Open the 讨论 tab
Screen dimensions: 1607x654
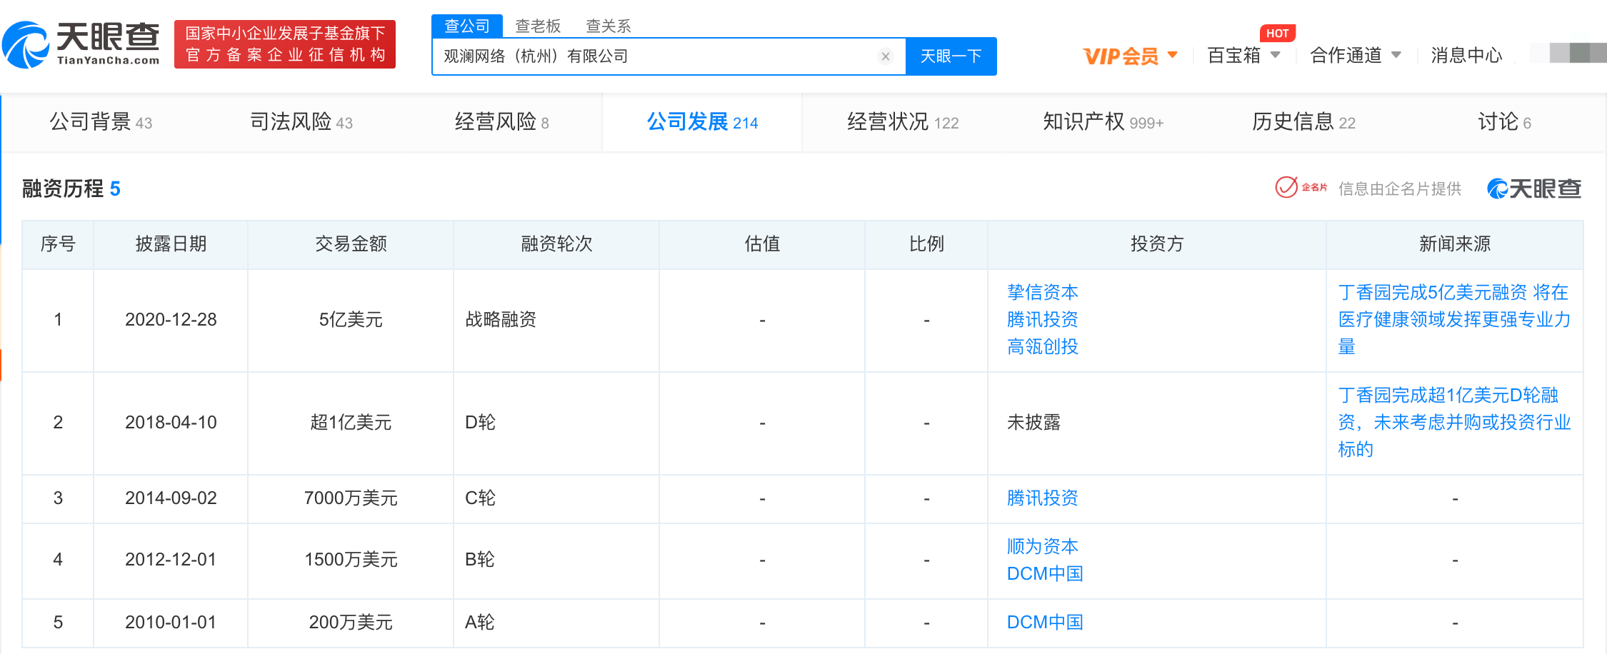pyautogui.click(x=1504, y=122)
